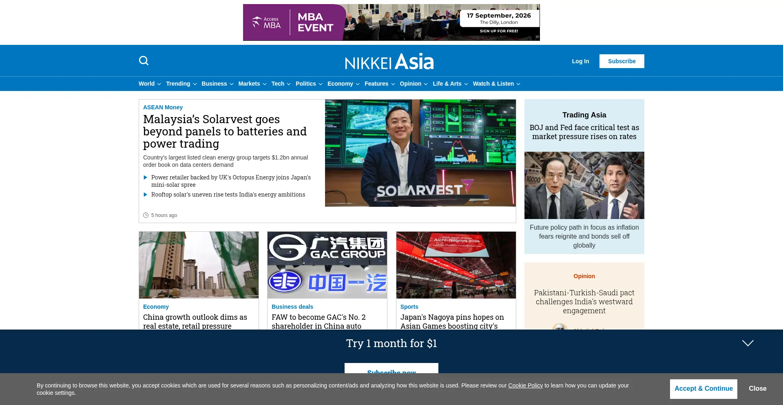Read FAW to become GAC's shareholder article
Viewport: 783px width, 405px height.
pyautogui.click(x=319, y=321)
